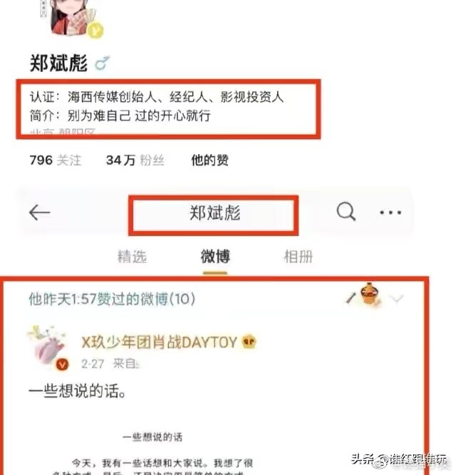456x475 pixels.
Task: Tap the orange V badge on poster avatar
Action: click(x=62, y=364)
